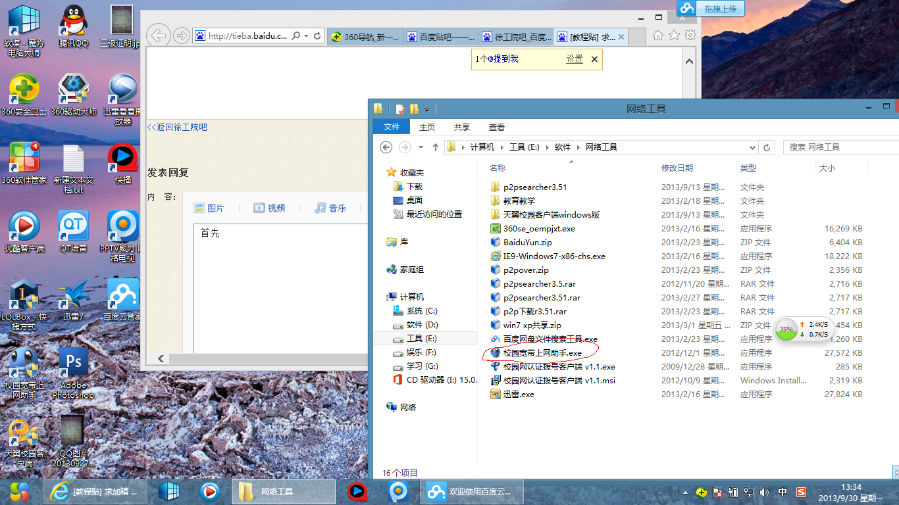Screen dimensions: 899x505
Task: Click in the reply text box containing 首先
Action: (280, 288)
